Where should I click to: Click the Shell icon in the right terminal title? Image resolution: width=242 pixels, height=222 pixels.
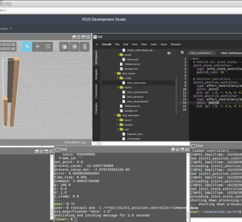(193, 146)
